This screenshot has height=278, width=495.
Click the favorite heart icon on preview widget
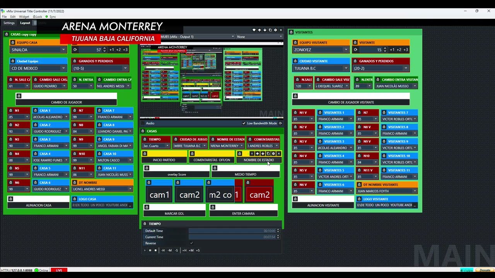click(x=254, y=30)
